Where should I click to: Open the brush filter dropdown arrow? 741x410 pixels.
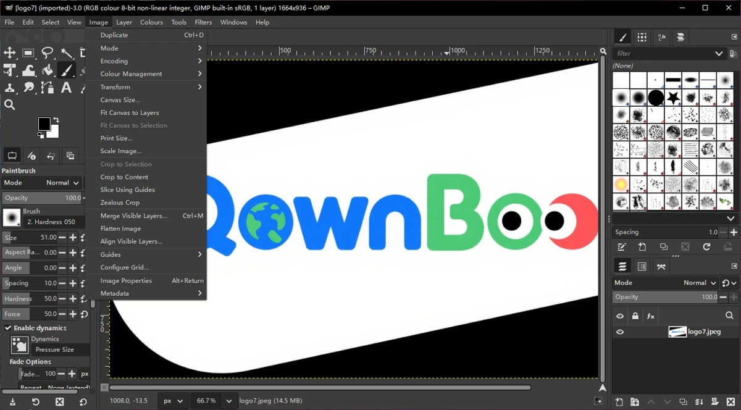pyautogui.click(x=719, y=54)
